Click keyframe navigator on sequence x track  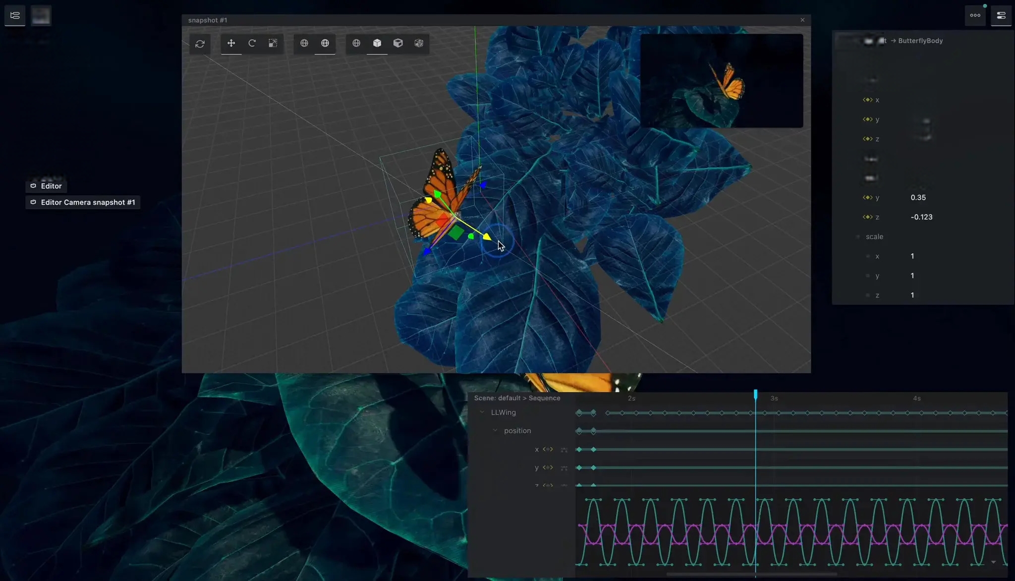coord(548,449)
